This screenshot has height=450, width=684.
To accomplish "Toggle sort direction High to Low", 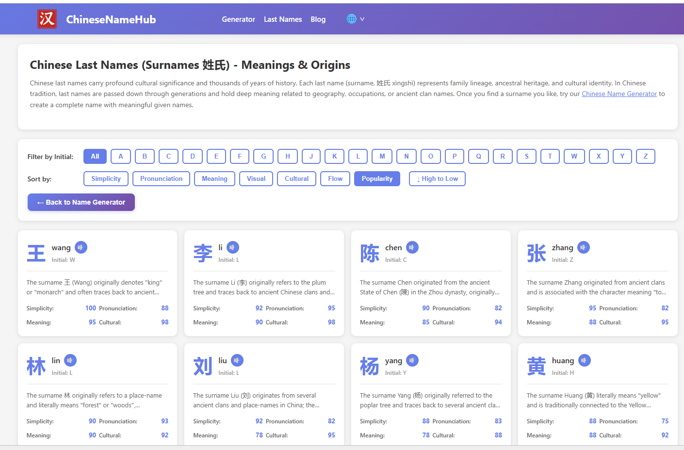I will [437, 178].
